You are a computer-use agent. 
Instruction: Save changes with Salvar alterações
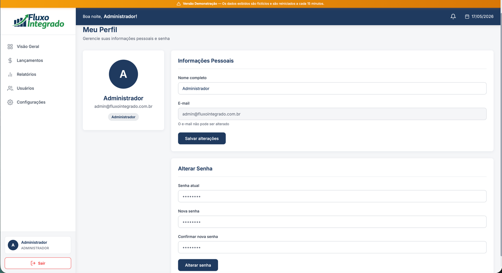click(x=202, y=138)
